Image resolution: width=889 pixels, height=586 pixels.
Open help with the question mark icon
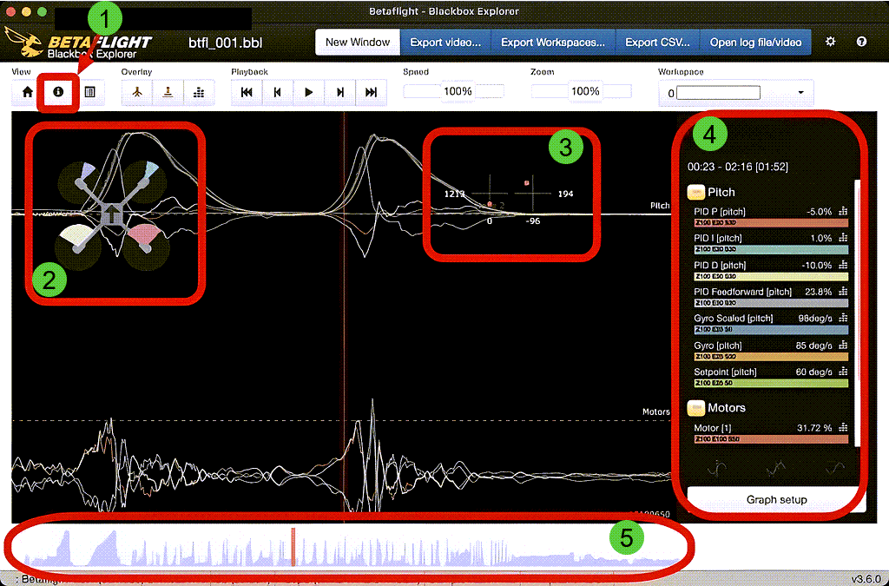[x=862, y=42]
